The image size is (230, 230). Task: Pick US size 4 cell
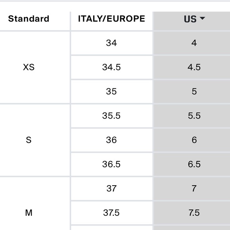tap(192, 43)
